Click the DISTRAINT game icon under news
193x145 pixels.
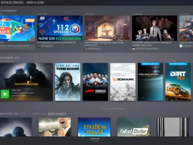[x=133, y=49]
